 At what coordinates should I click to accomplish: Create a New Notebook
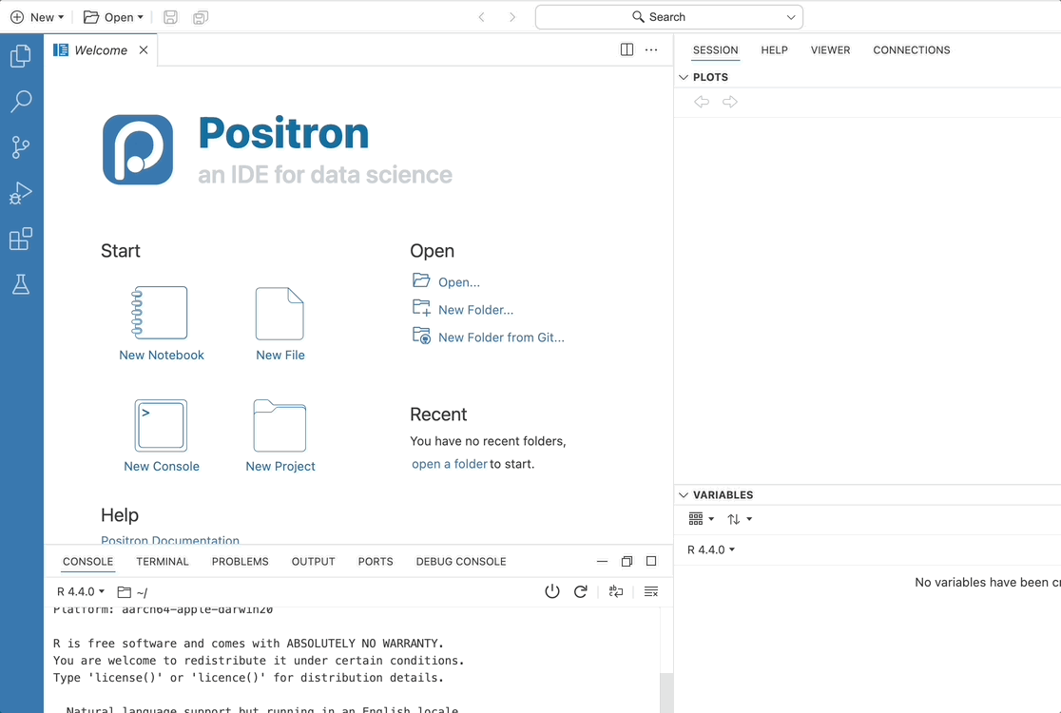[x=161, y=324]
